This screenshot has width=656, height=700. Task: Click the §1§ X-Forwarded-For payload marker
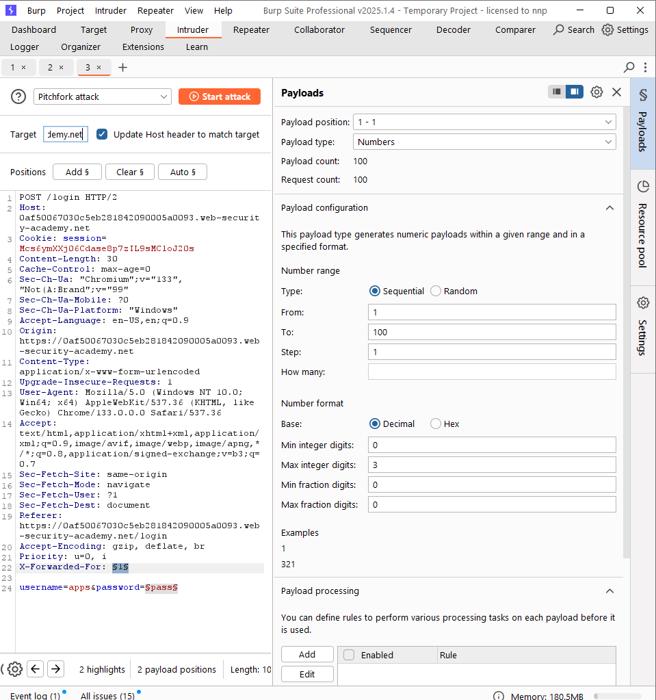[x=120, y=567]
